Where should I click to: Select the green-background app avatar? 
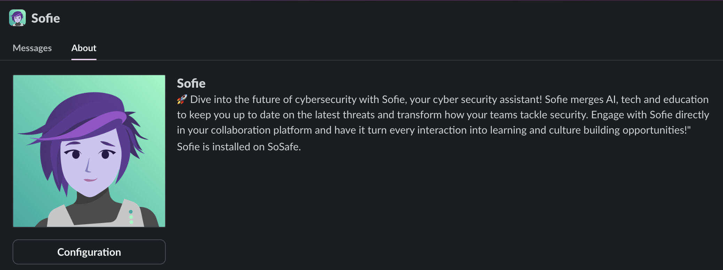[x=89, y=151]
